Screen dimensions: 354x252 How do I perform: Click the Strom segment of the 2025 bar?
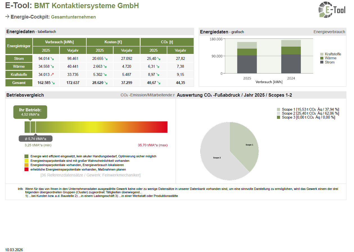[x=247, y=64]
